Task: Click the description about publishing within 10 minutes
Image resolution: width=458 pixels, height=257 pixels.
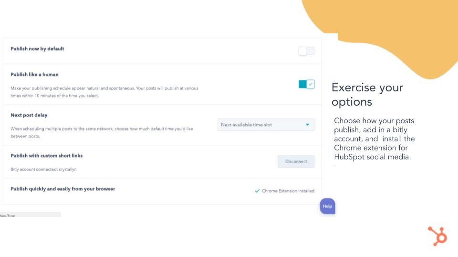Action: click(104, 92)
